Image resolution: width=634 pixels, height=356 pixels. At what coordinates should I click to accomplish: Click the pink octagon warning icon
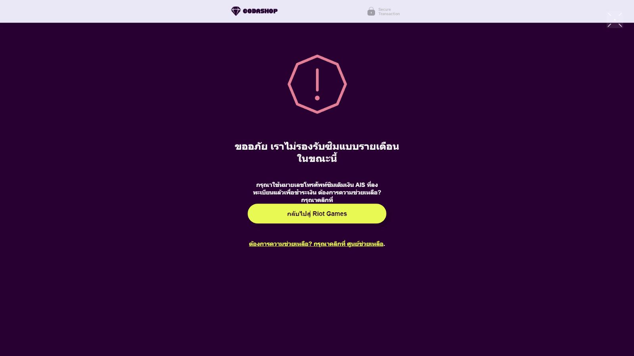[317, 84]
